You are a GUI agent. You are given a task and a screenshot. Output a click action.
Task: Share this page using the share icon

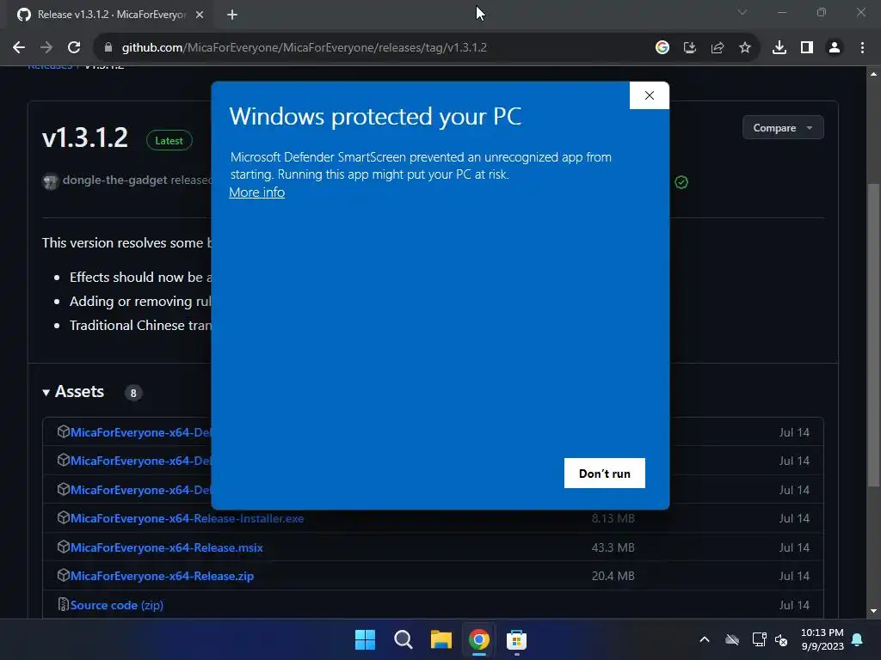point(717,48)
